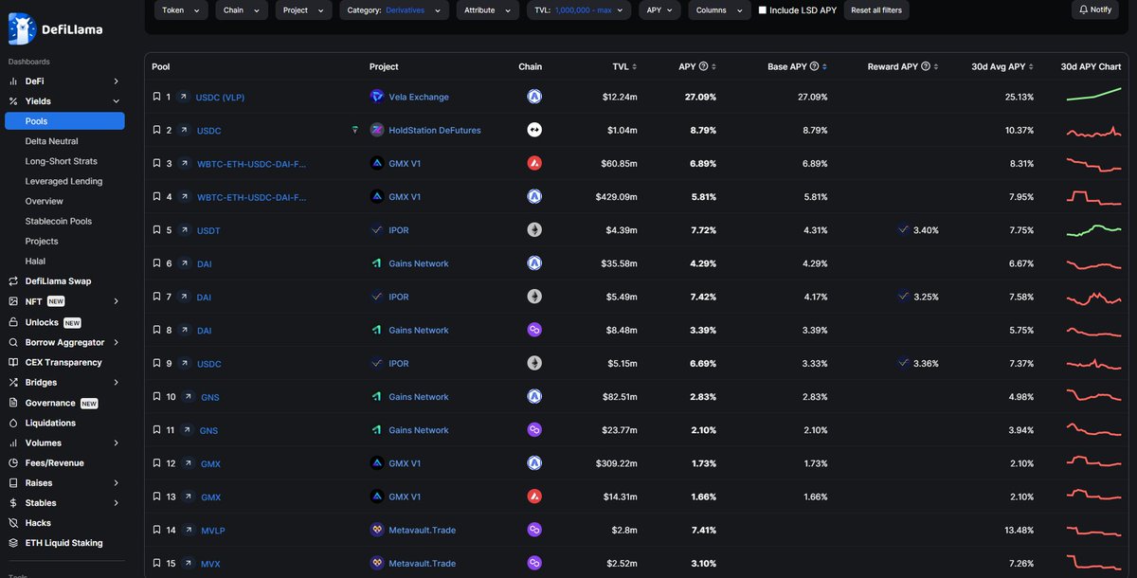Open the APY filter dropdown
The image size is (1137, 578).
tap(659, 9)
